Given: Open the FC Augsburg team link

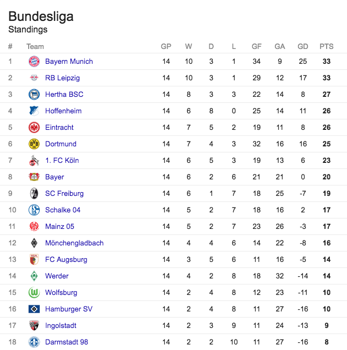Looking at the screenshot, I should point(66,260).
